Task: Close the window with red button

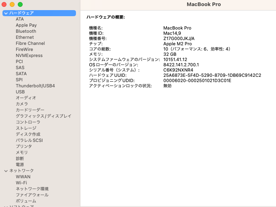Action: click(x=4, y=4)
